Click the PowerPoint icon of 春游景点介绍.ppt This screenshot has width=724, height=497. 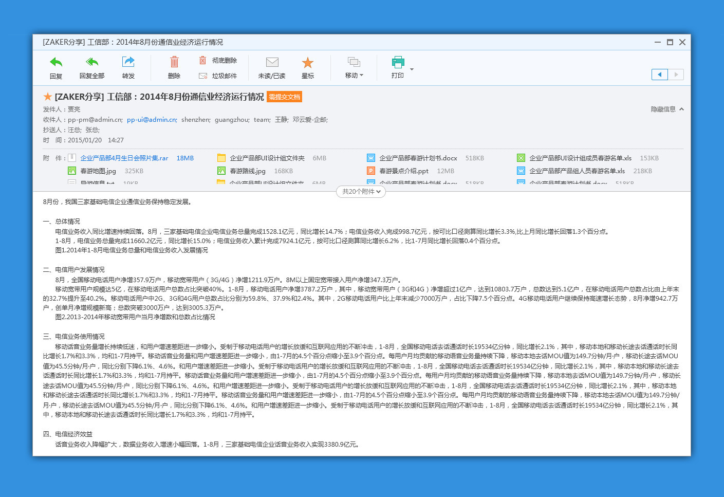371,171
